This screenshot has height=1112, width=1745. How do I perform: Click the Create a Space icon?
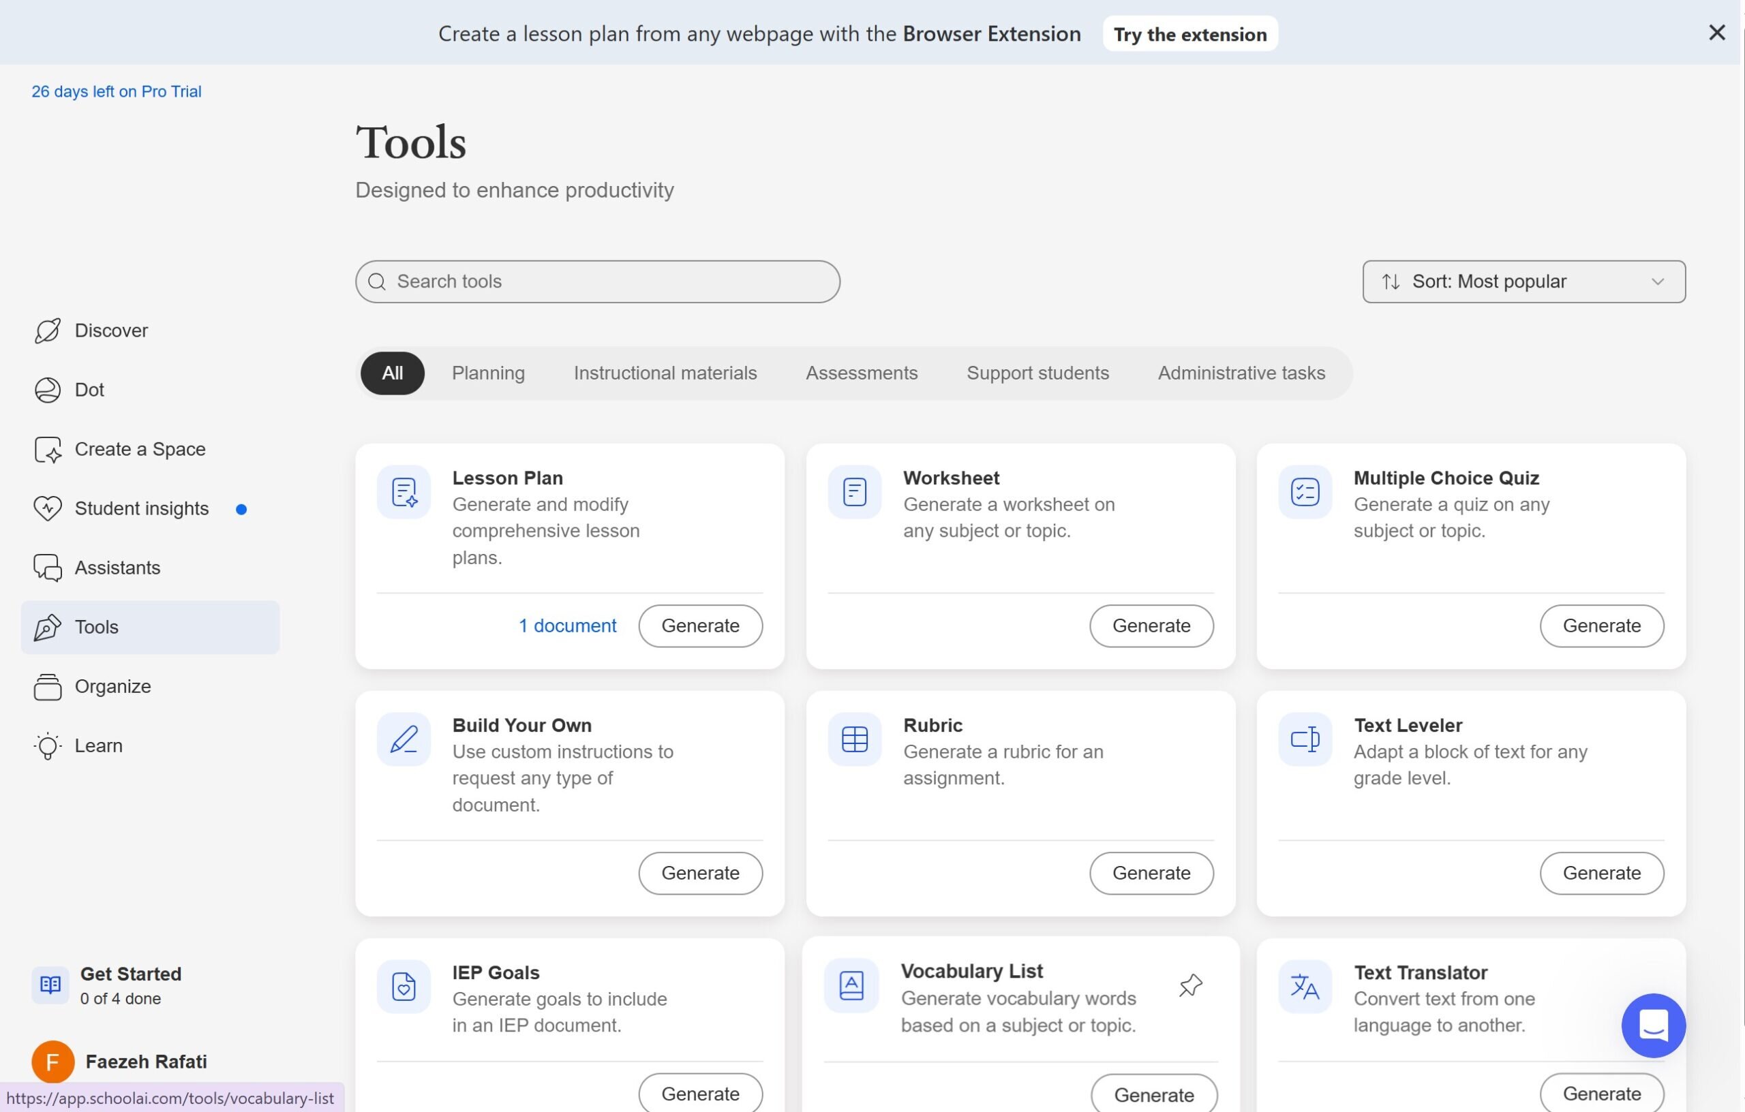[x=48, y=450]
